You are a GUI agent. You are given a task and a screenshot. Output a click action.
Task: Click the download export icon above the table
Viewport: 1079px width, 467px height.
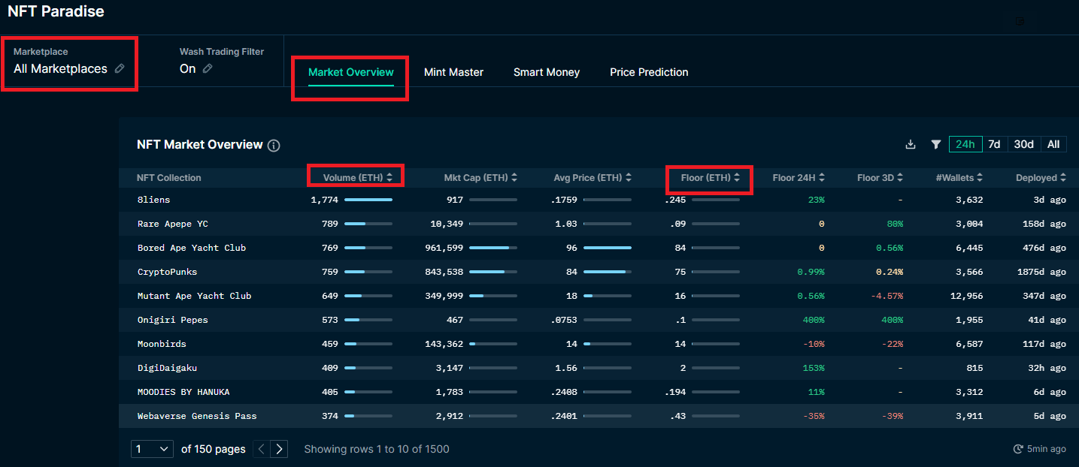(911, 144)
